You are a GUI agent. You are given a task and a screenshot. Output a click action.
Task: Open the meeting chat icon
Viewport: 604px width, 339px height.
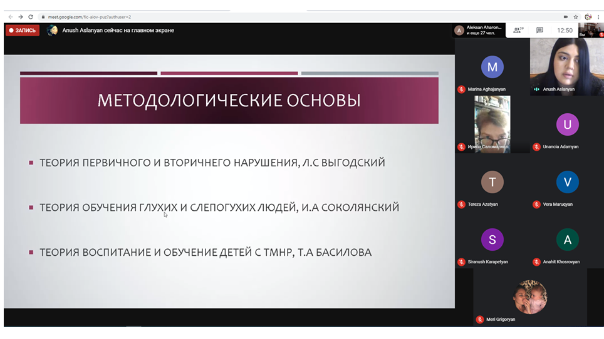539,30
